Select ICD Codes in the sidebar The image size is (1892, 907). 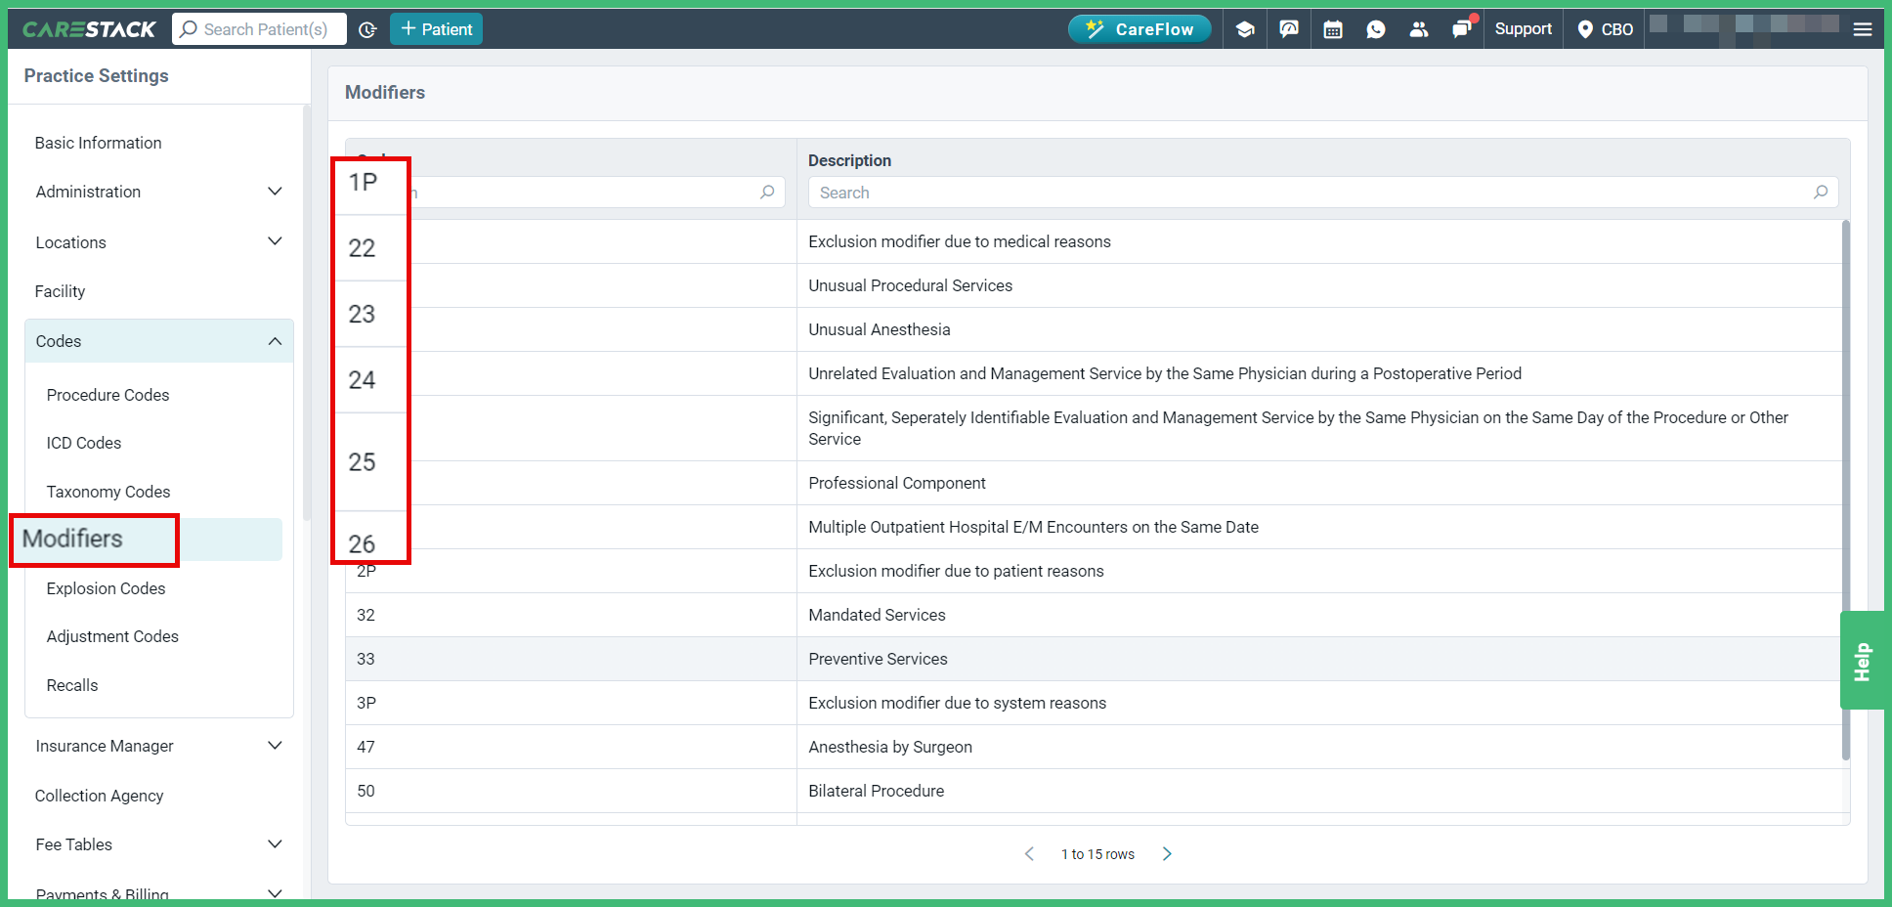click(83, 443)
